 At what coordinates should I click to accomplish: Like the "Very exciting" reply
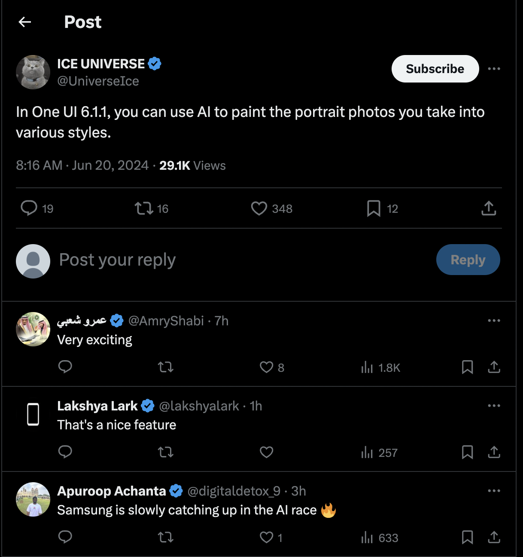click(267, 367)
